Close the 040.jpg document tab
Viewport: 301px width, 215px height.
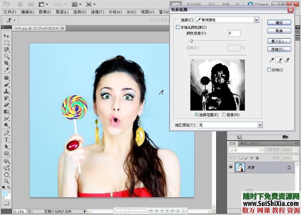pyautogui.click(x=62, y=28)
